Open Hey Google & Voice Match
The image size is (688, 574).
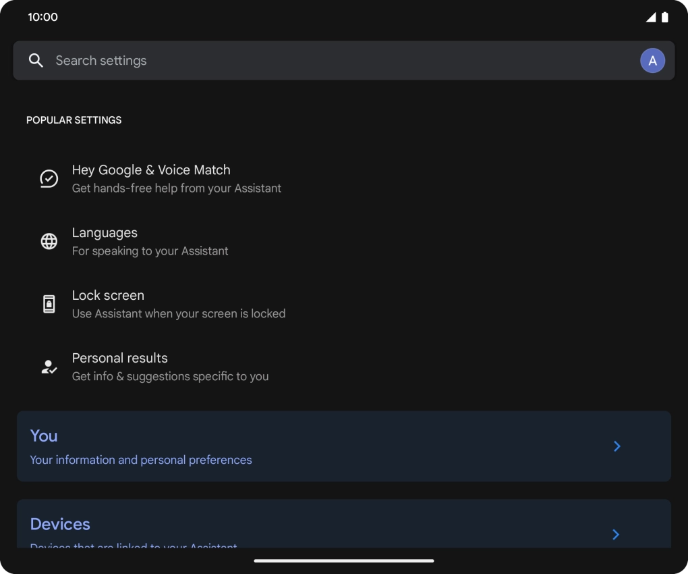[x=151, y=170]
